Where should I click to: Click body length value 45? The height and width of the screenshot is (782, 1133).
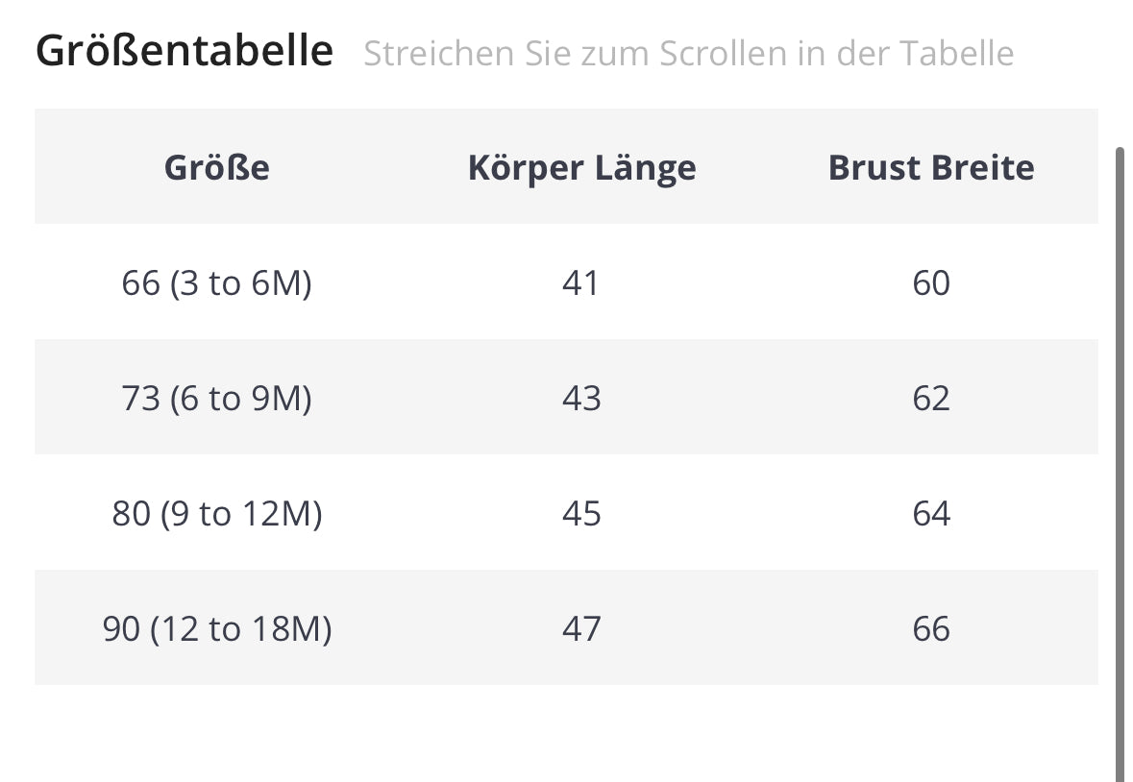[x=581, y=513]
